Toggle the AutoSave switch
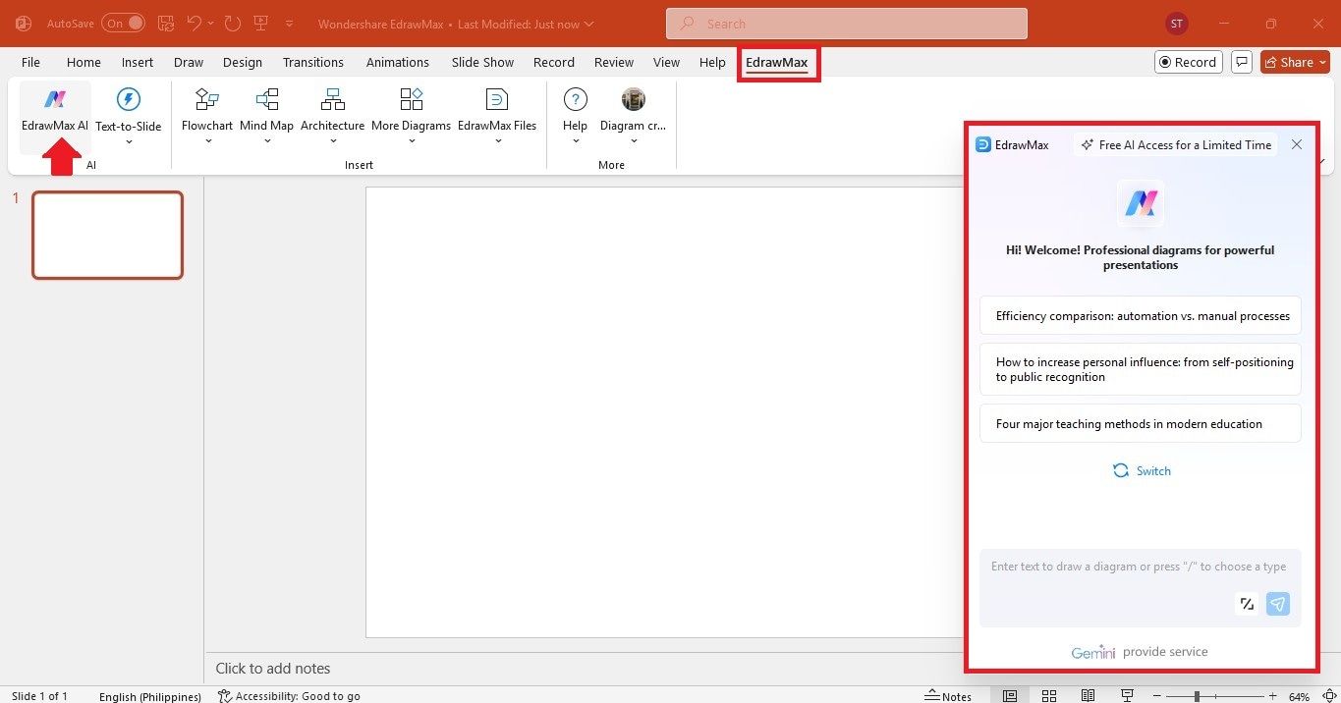 [123, 23]
